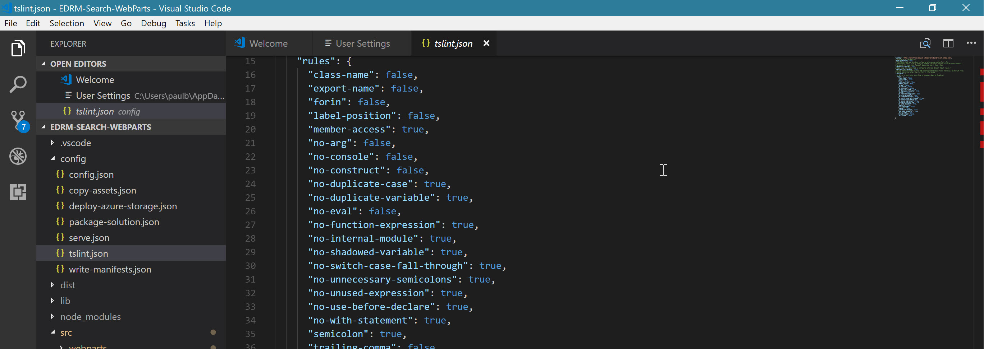Viewport: 984px width, 349px height.
Task: Open Source Control view with 7 changes
Action: [18, 120]
